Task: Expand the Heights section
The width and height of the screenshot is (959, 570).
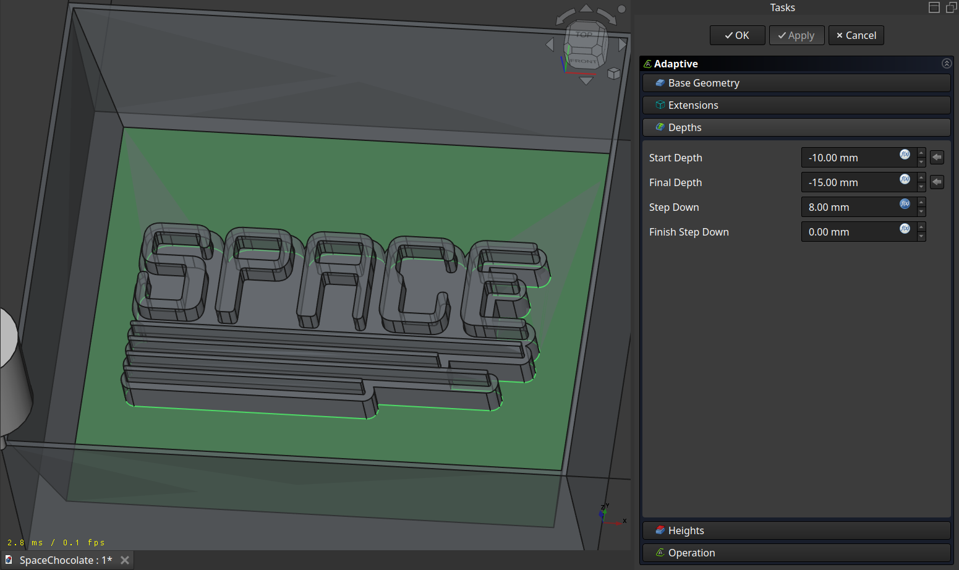Action: click(796, 530)
